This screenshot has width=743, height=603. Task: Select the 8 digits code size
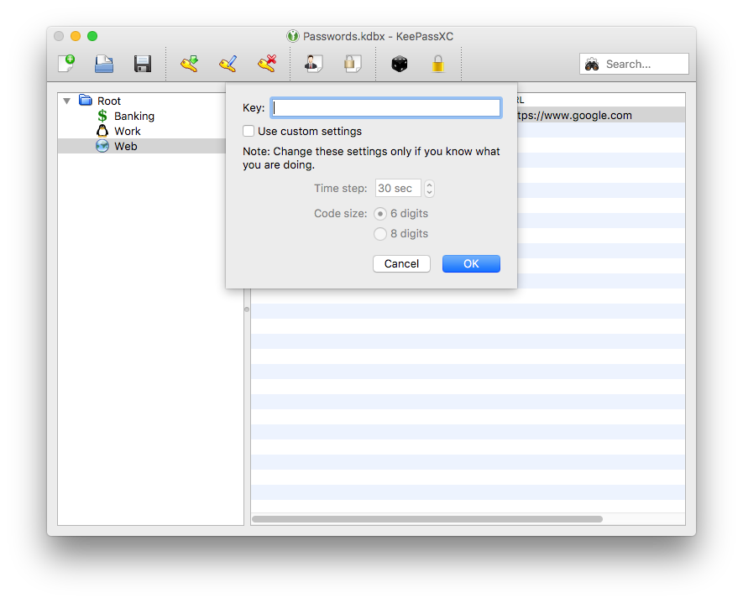coord(380,234)
